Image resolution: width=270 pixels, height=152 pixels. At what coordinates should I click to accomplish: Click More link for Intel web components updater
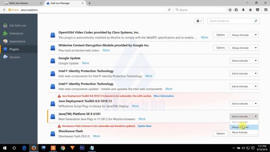(169, 89)
